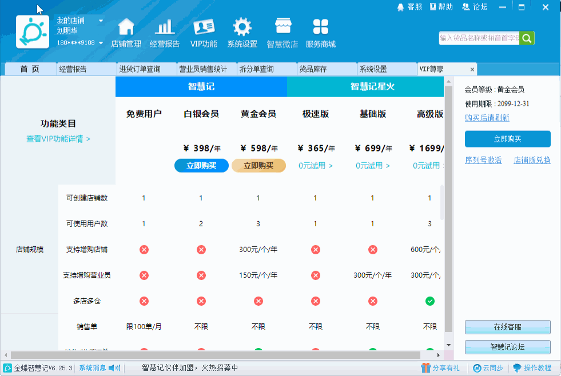Switch to 经营报告 tab

86,69
